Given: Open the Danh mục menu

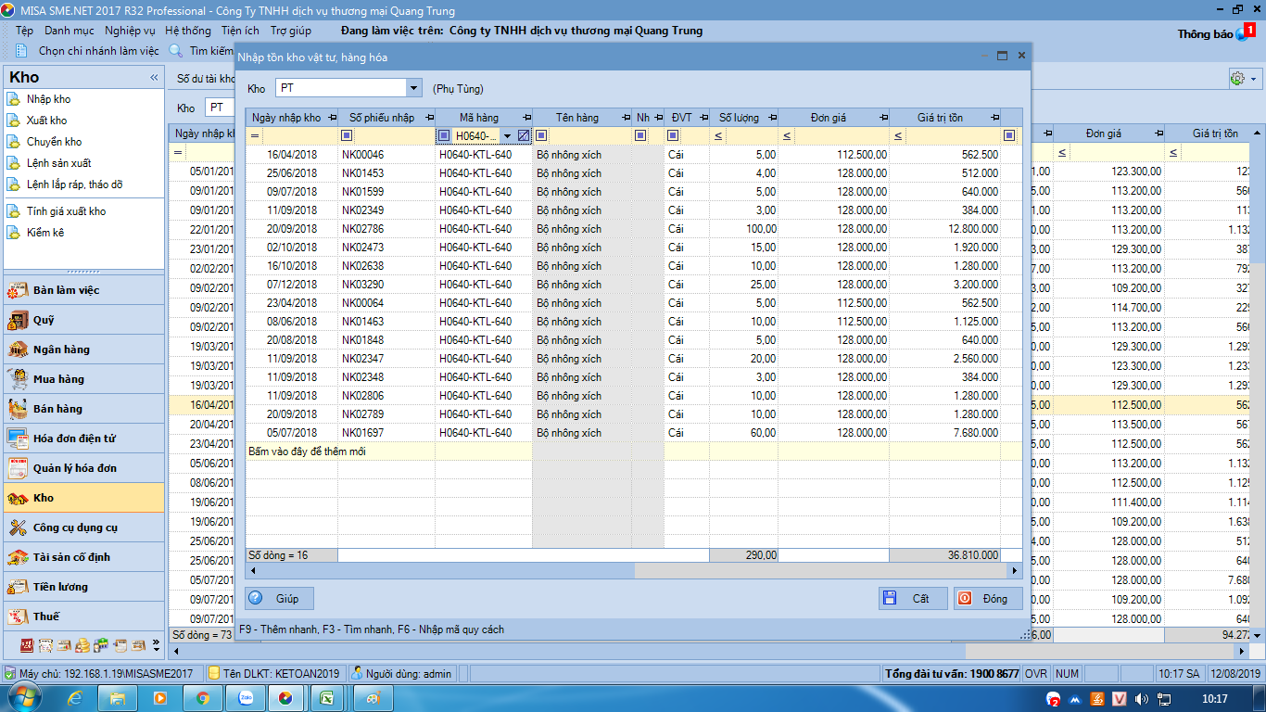Looking at the screenshot, I should [x=69, y=31].
